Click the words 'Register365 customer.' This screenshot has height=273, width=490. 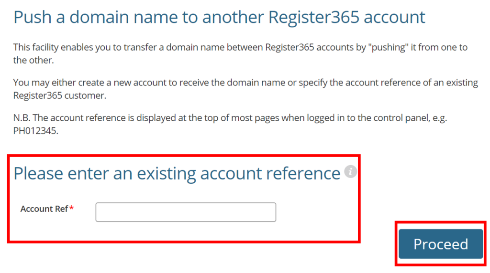(60, 95)
